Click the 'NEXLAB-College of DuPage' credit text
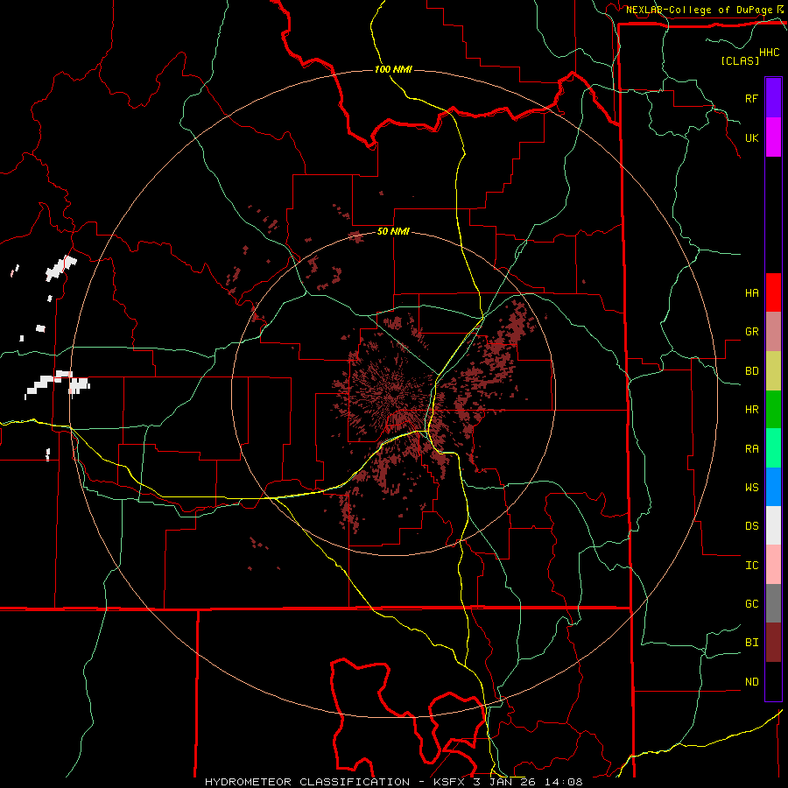Viewport: 788px width, 788px height. (x=699, y=10)
